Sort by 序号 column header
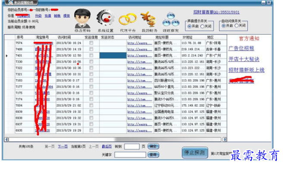The height and width of the screenshot is (169, 283). click(20, 38)
